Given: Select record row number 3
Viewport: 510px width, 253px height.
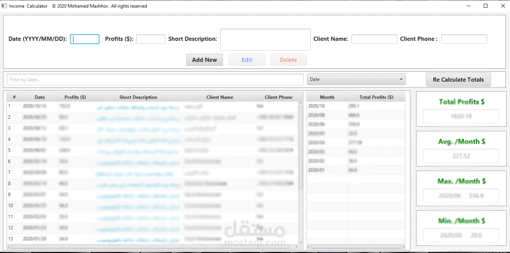Looking at the screenshot, I should 152,128.
